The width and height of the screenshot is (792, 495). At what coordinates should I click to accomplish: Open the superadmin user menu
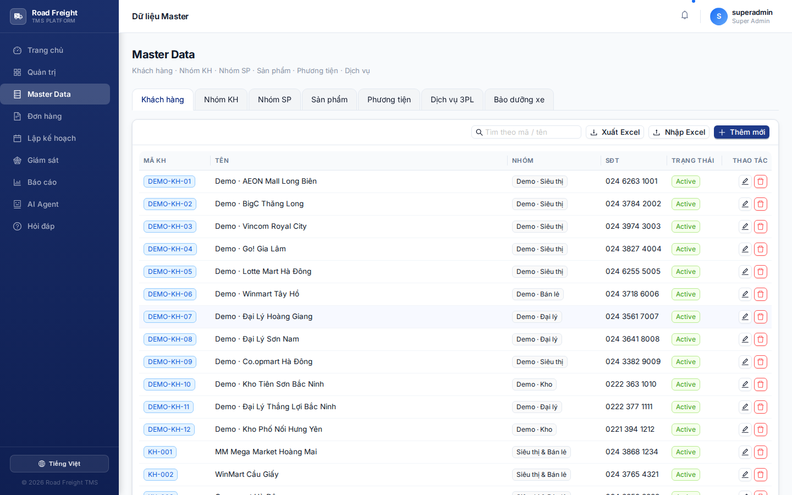pyautogui.click(x=741, y=16)
